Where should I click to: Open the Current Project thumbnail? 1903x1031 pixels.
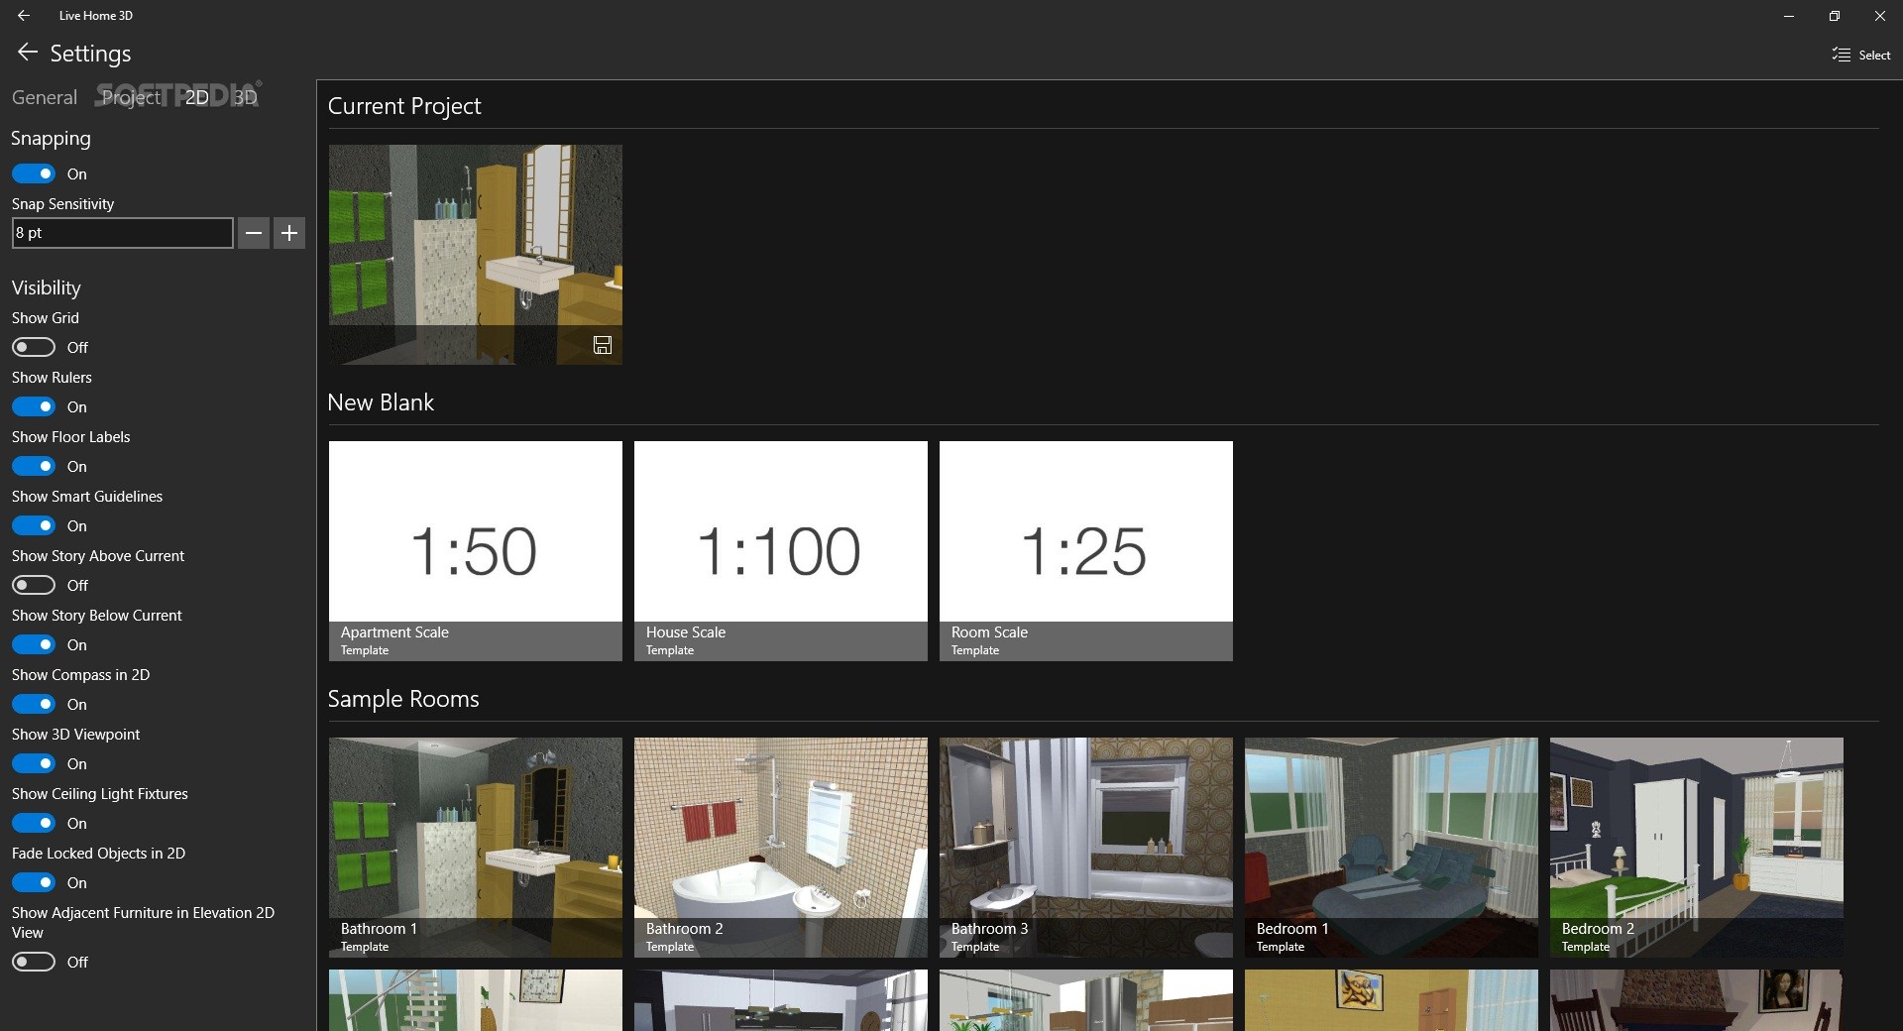(476, 255)
